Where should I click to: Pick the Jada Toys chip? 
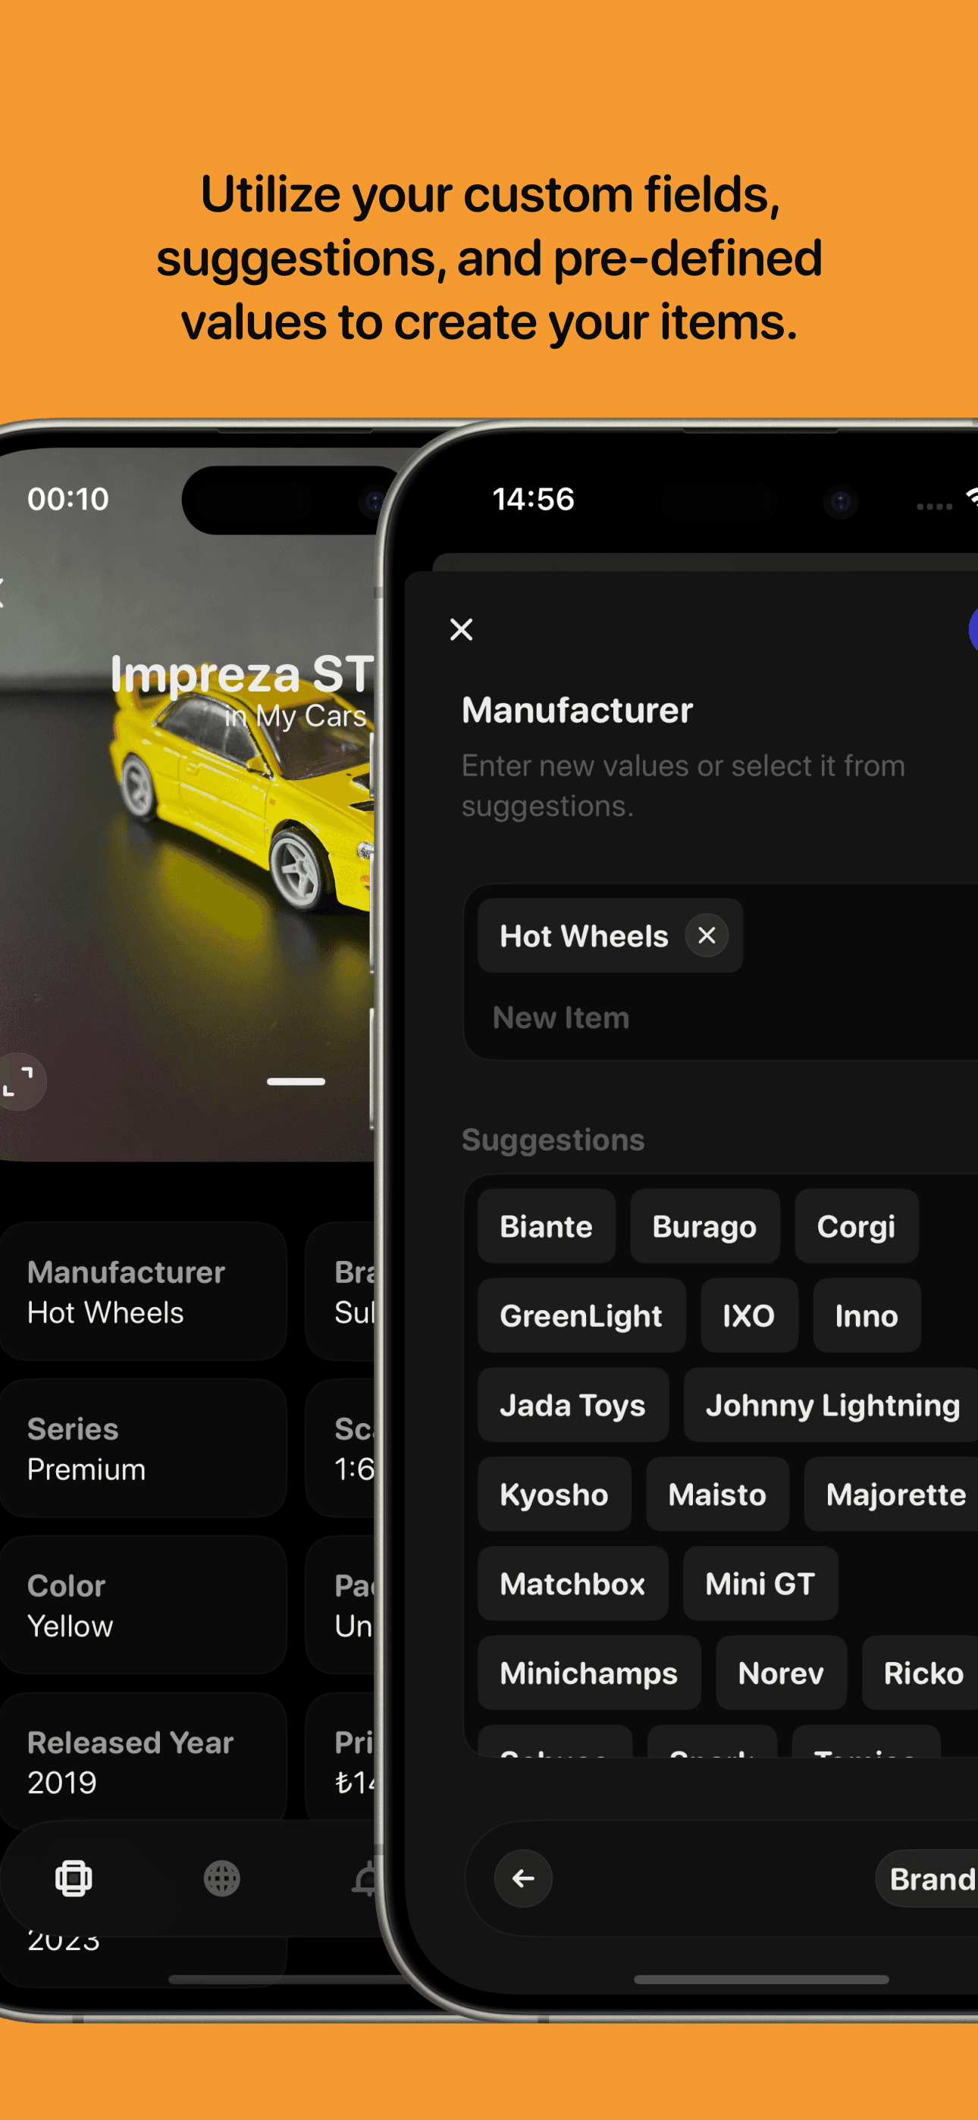click(573, 1405)
